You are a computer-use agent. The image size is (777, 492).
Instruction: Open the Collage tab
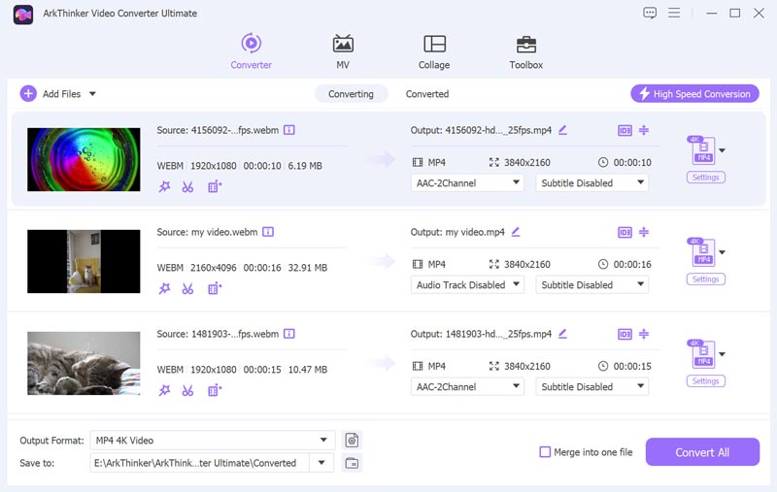(x=434, y=51)
